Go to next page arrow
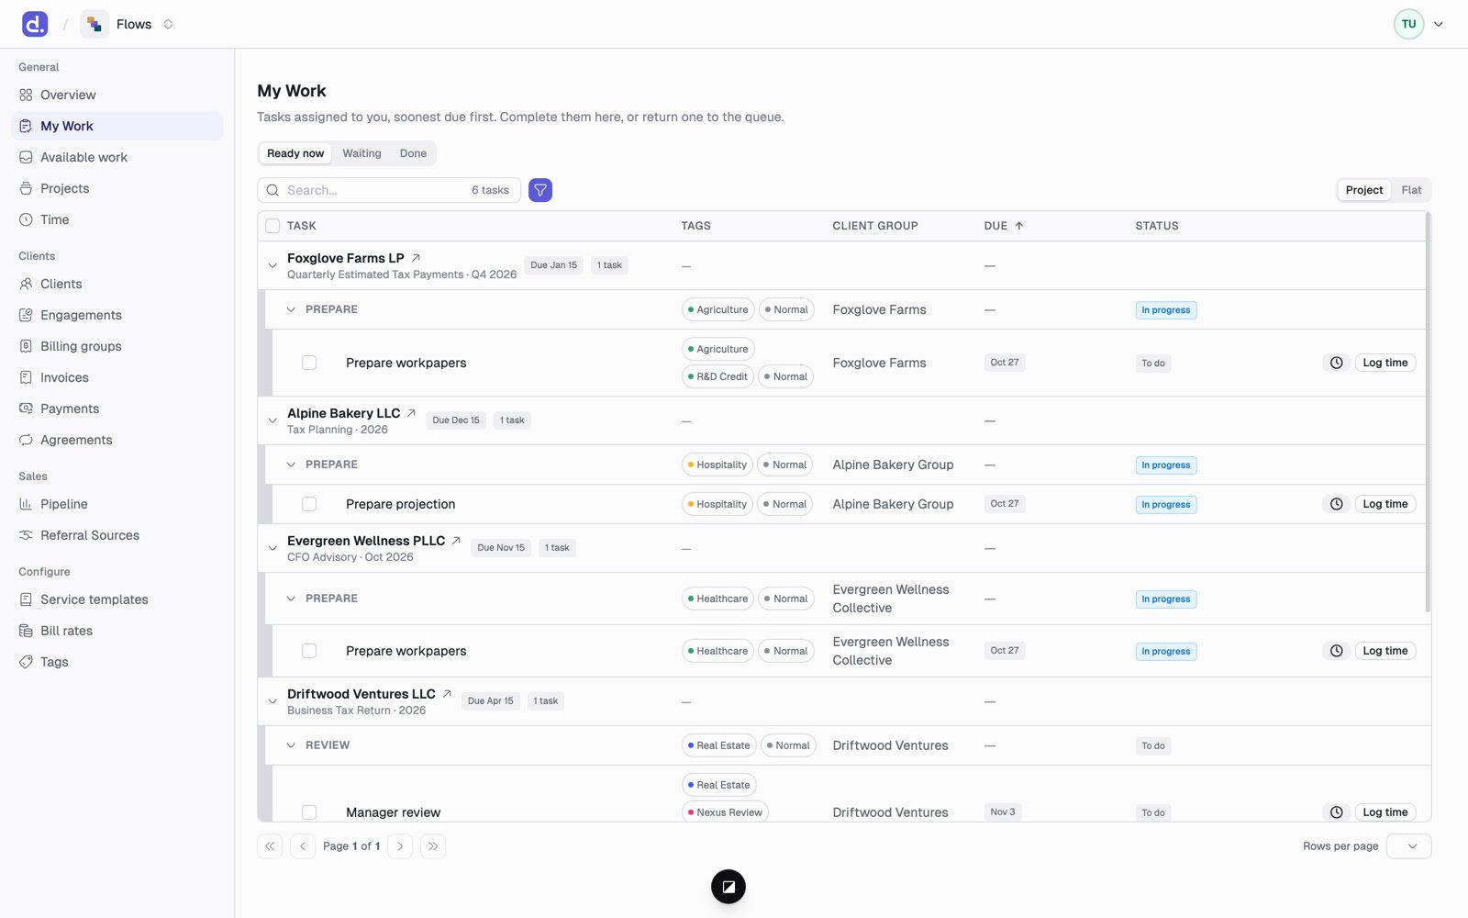The image size is (1468, 918). pos(400,846)
